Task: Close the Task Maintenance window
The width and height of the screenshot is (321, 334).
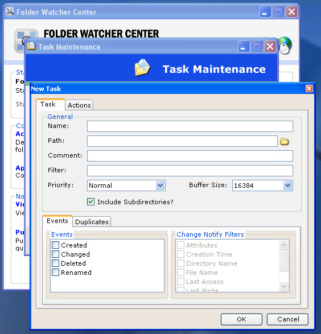Action: [270, 47]
